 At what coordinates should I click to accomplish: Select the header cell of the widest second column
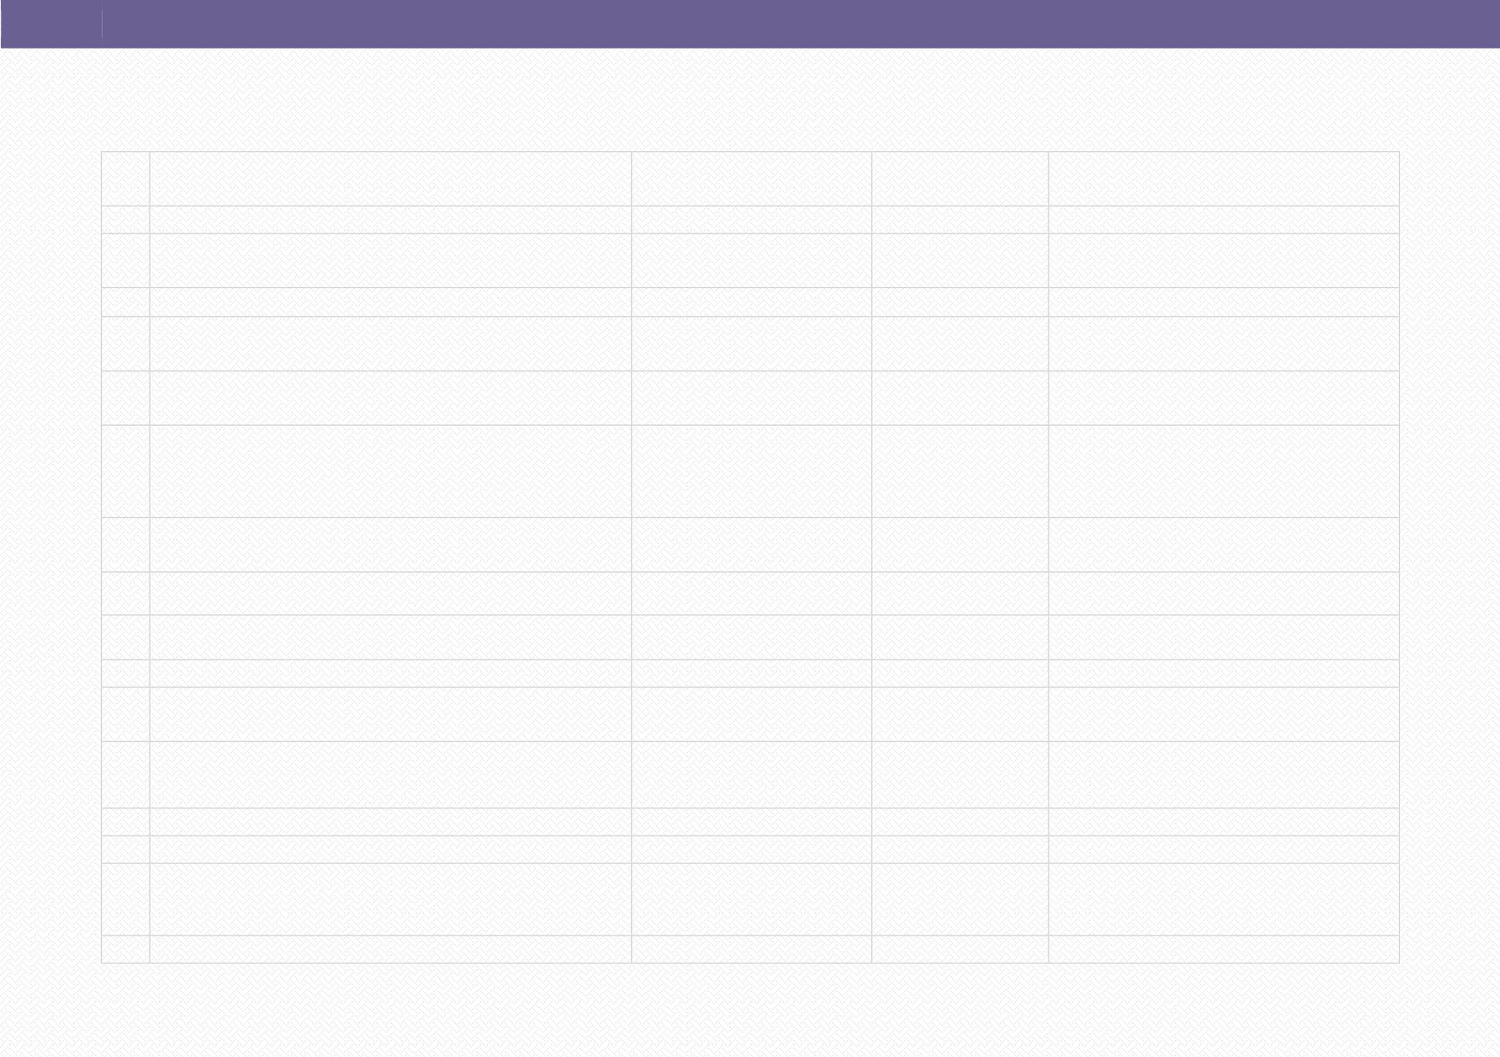click(391, 179)
